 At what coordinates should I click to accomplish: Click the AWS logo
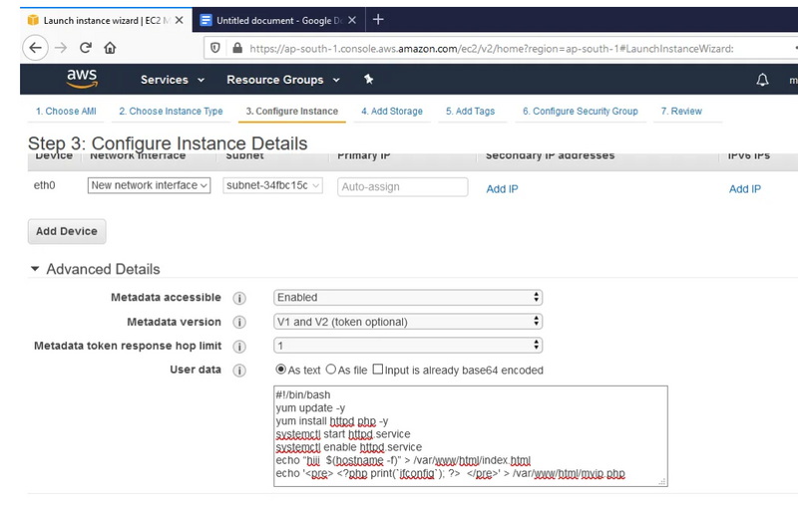point(82,79)
